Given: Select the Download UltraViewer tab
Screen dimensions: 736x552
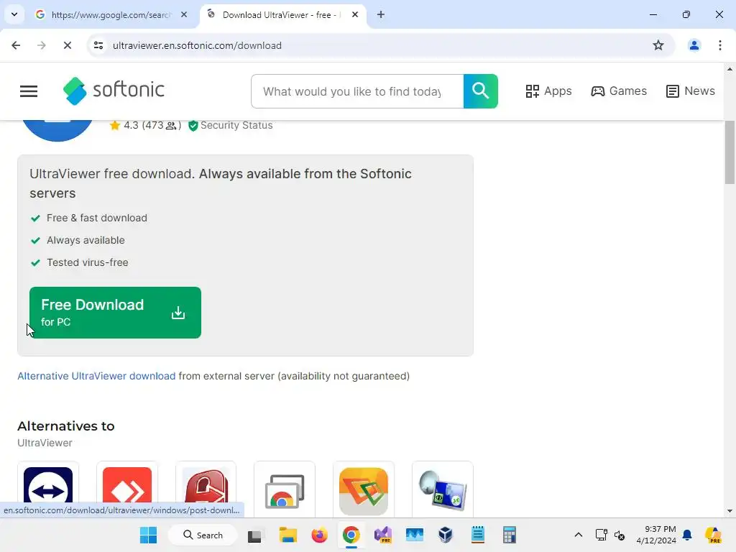Looking at the screenshot, I should 283,15.
